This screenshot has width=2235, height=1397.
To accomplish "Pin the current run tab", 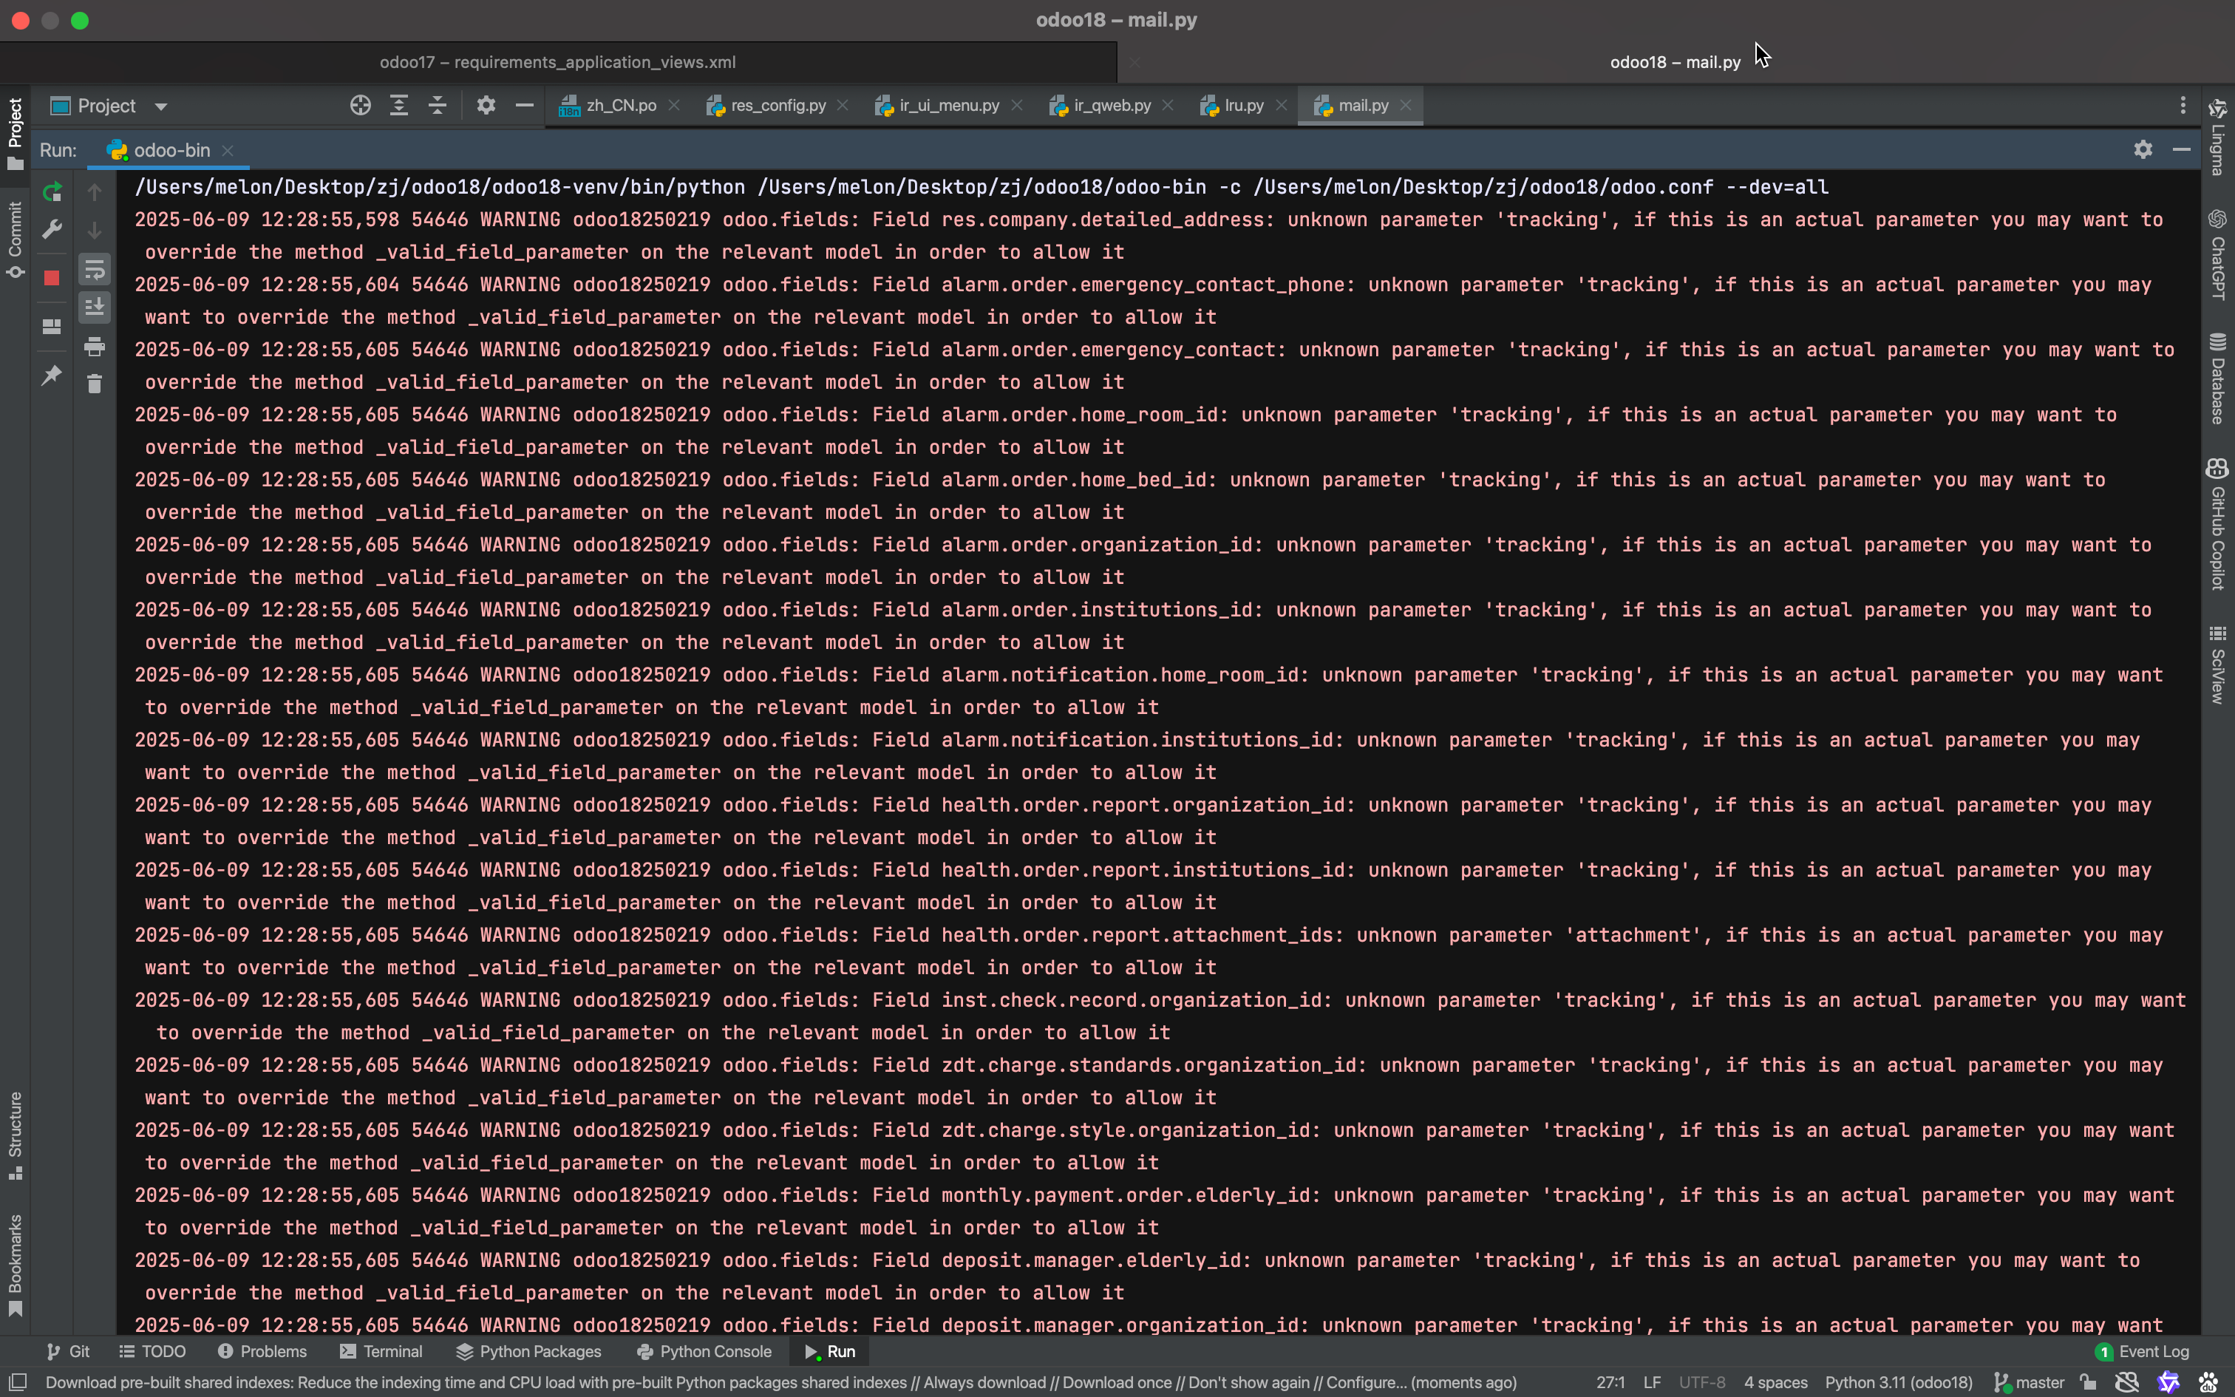I will [x=52, y=375].
